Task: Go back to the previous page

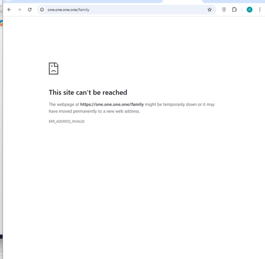Action: [x=9, y=10]
